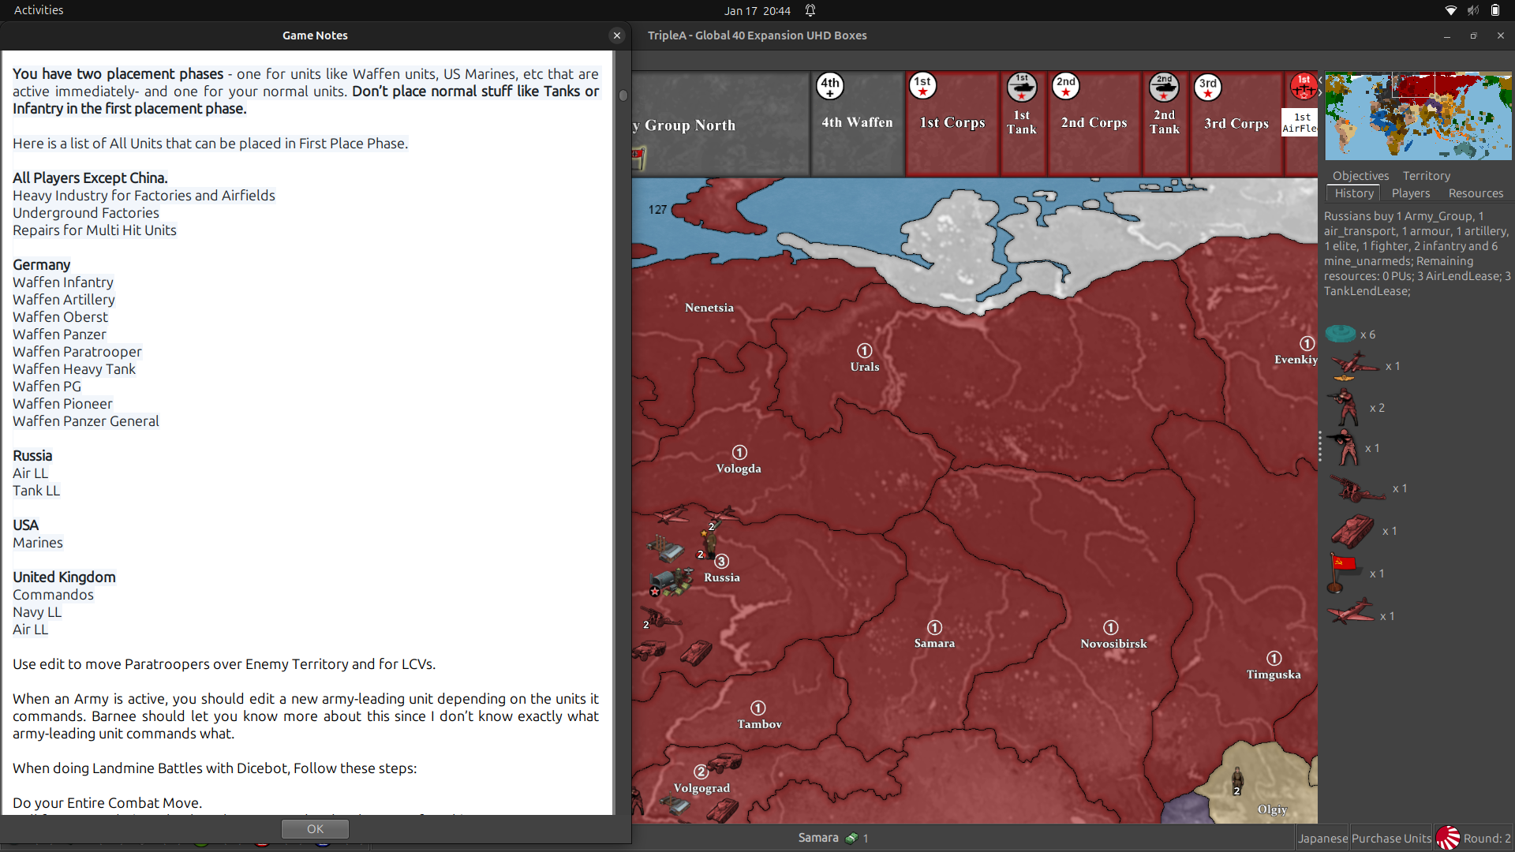Click the Japanese rising sun round indicator
This screenshot has width=1515, height=852.
1448,838
